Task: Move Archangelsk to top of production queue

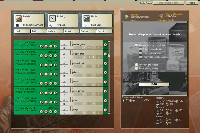Action: [x=55, y=46]
